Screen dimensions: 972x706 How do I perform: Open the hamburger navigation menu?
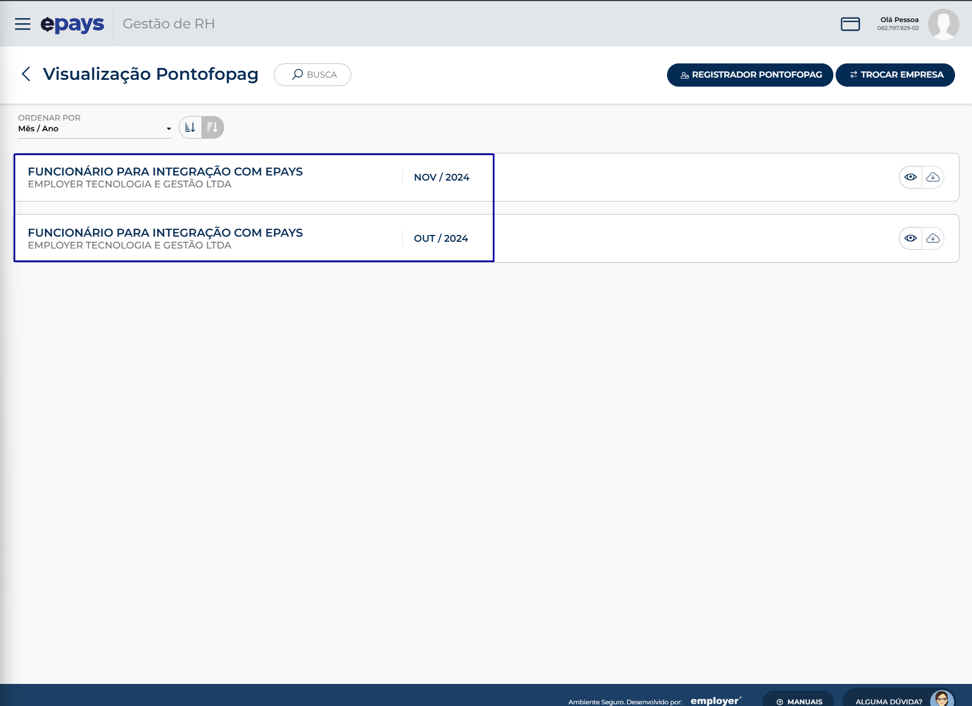(x=23, y=24)
